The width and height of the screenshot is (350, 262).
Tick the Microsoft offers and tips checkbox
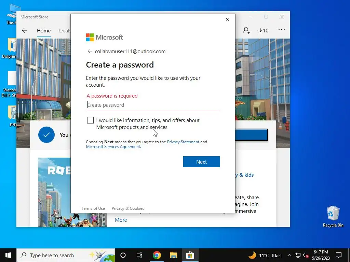coord(90,120)
